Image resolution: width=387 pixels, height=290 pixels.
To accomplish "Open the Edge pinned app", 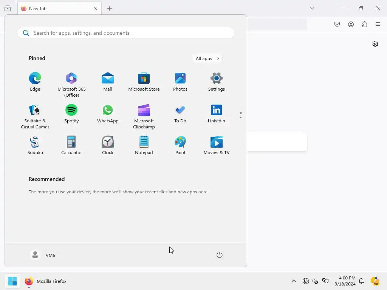I will tap(35, 82).
